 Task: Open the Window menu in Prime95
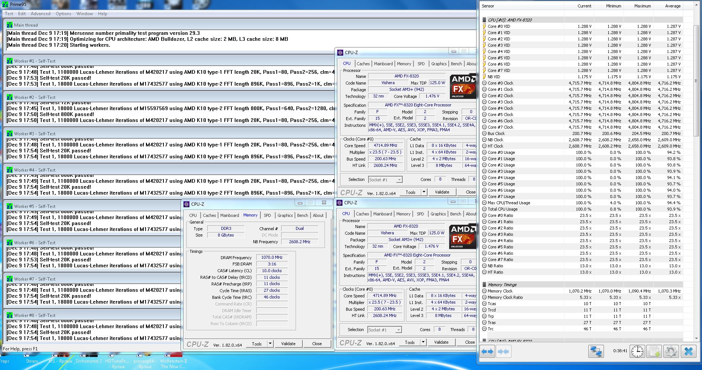(x=85, y=14)
